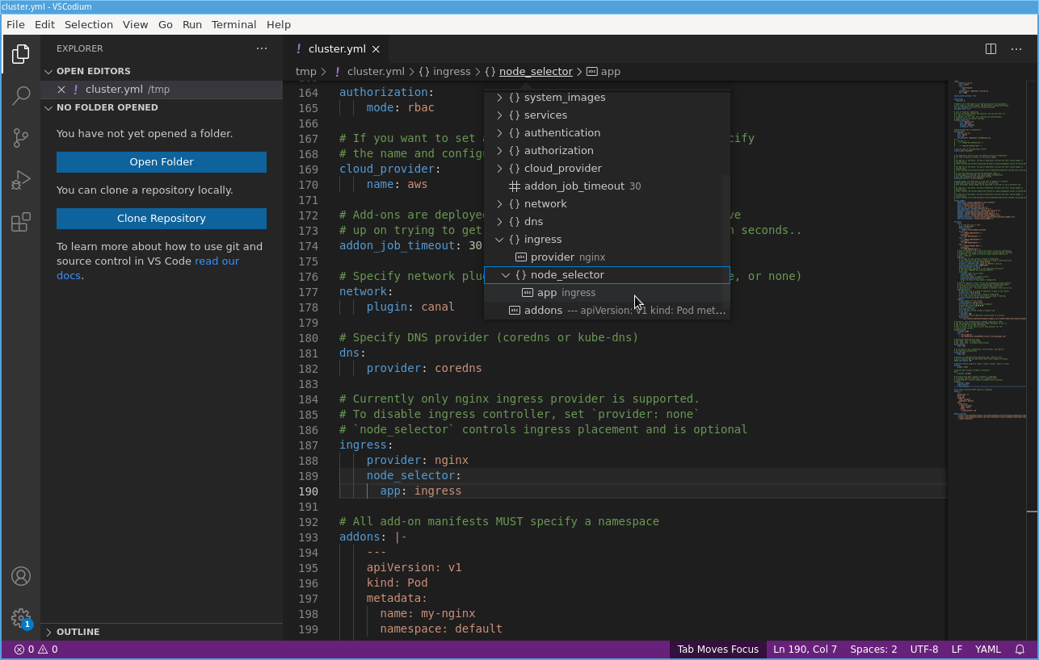Place cursor on 'plugin: canal' line
The image size is (1039, 660).
pyautogui.click(x=410, y=307)
